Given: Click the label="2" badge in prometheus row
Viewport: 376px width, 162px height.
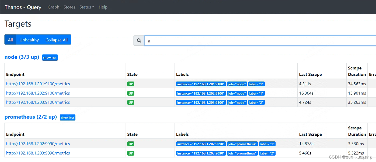Looking at the screenshot, I should tap(267, 153).
